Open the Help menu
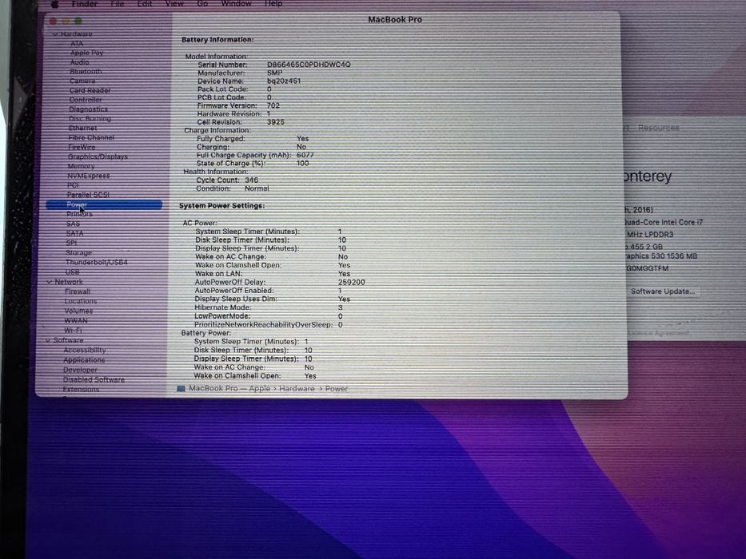This screenshot has height=559, width=746. 273,3
